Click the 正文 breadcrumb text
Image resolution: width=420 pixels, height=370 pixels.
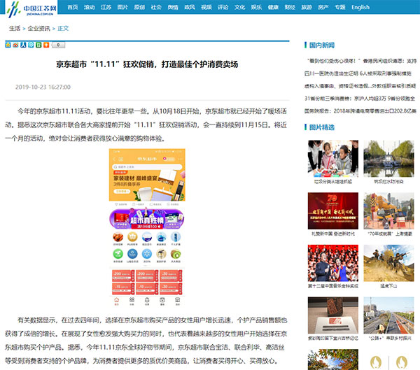click(63, 29)
